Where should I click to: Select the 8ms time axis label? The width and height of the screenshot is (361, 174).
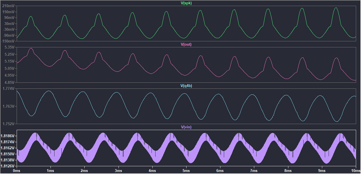288,171
